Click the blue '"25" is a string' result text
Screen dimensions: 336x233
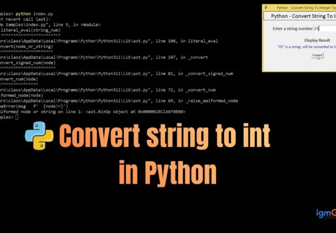(x=307, y=47)
